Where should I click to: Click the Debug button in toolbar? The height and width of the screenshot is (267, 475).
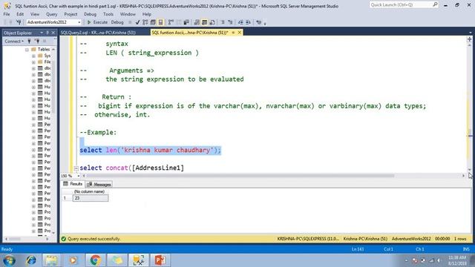(x=117, y=22)
